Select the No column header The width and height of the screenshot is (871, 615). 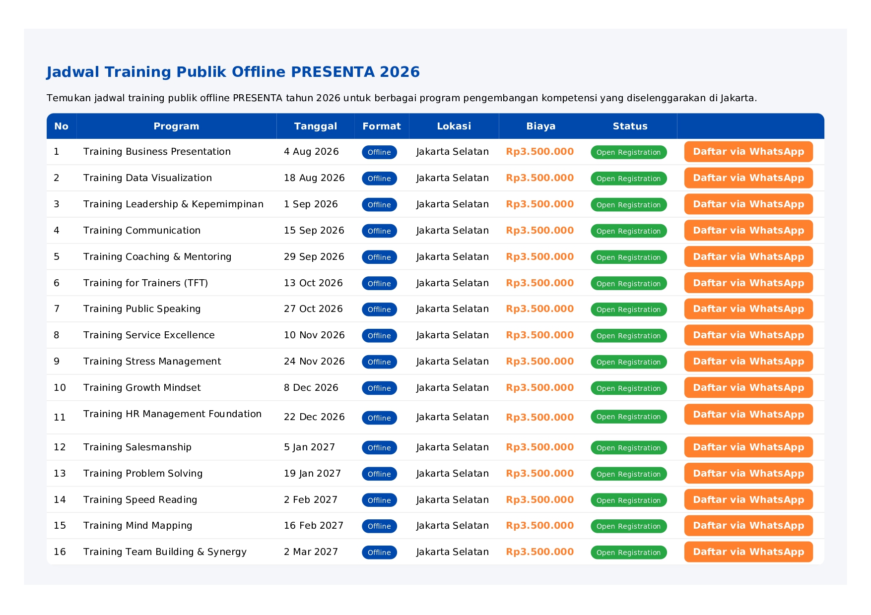[62, 126]
